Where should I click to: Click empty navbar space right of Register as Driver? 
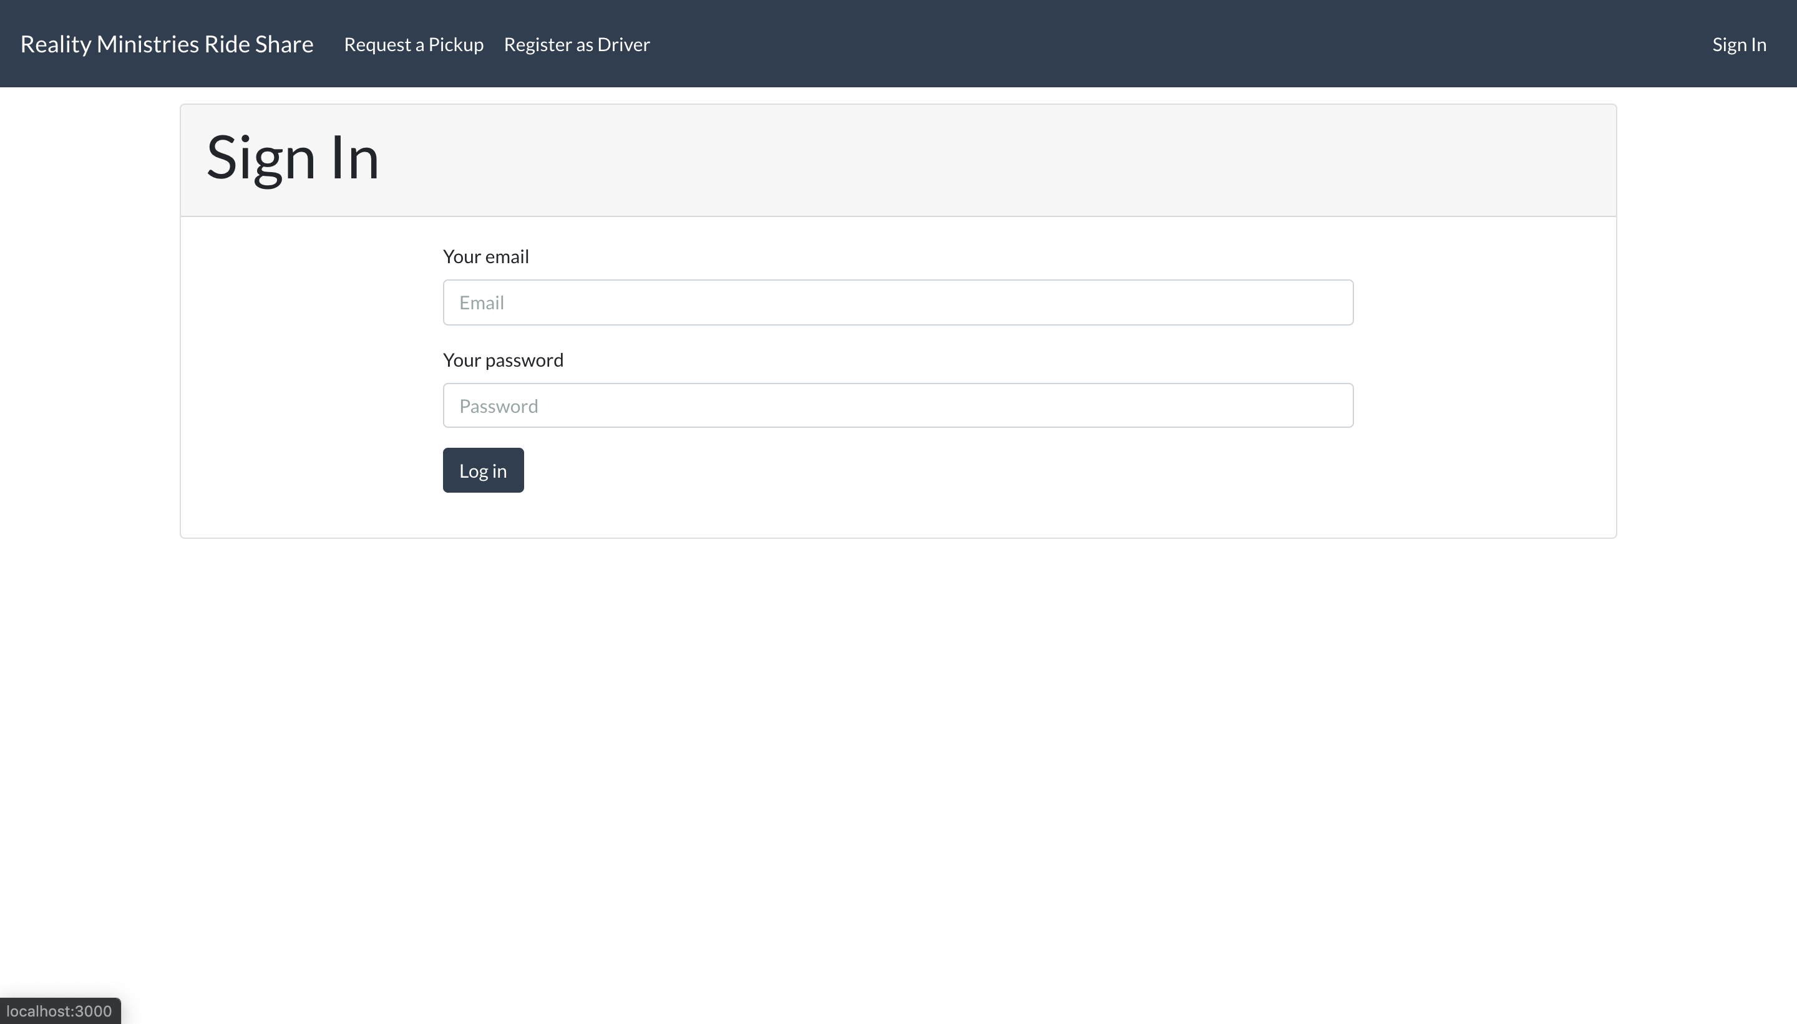click(x=1126, y=44)
